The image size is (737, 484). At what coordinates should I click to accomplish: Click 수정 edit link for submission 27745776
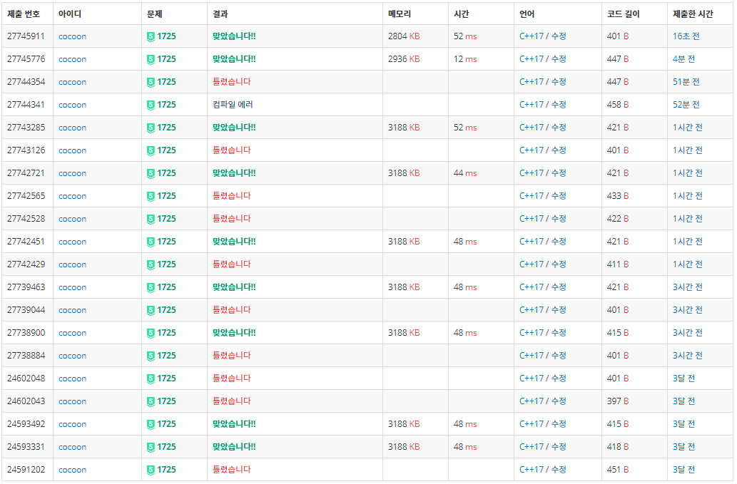point(559,59)
